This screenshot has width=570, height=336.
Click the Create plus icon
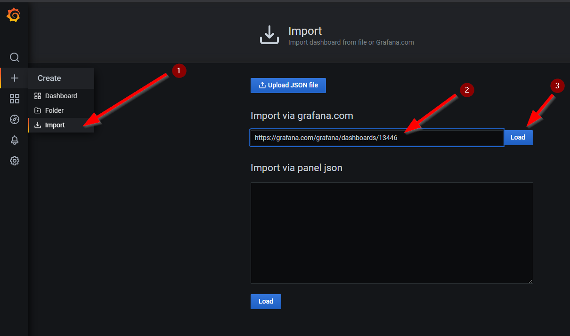14,78
